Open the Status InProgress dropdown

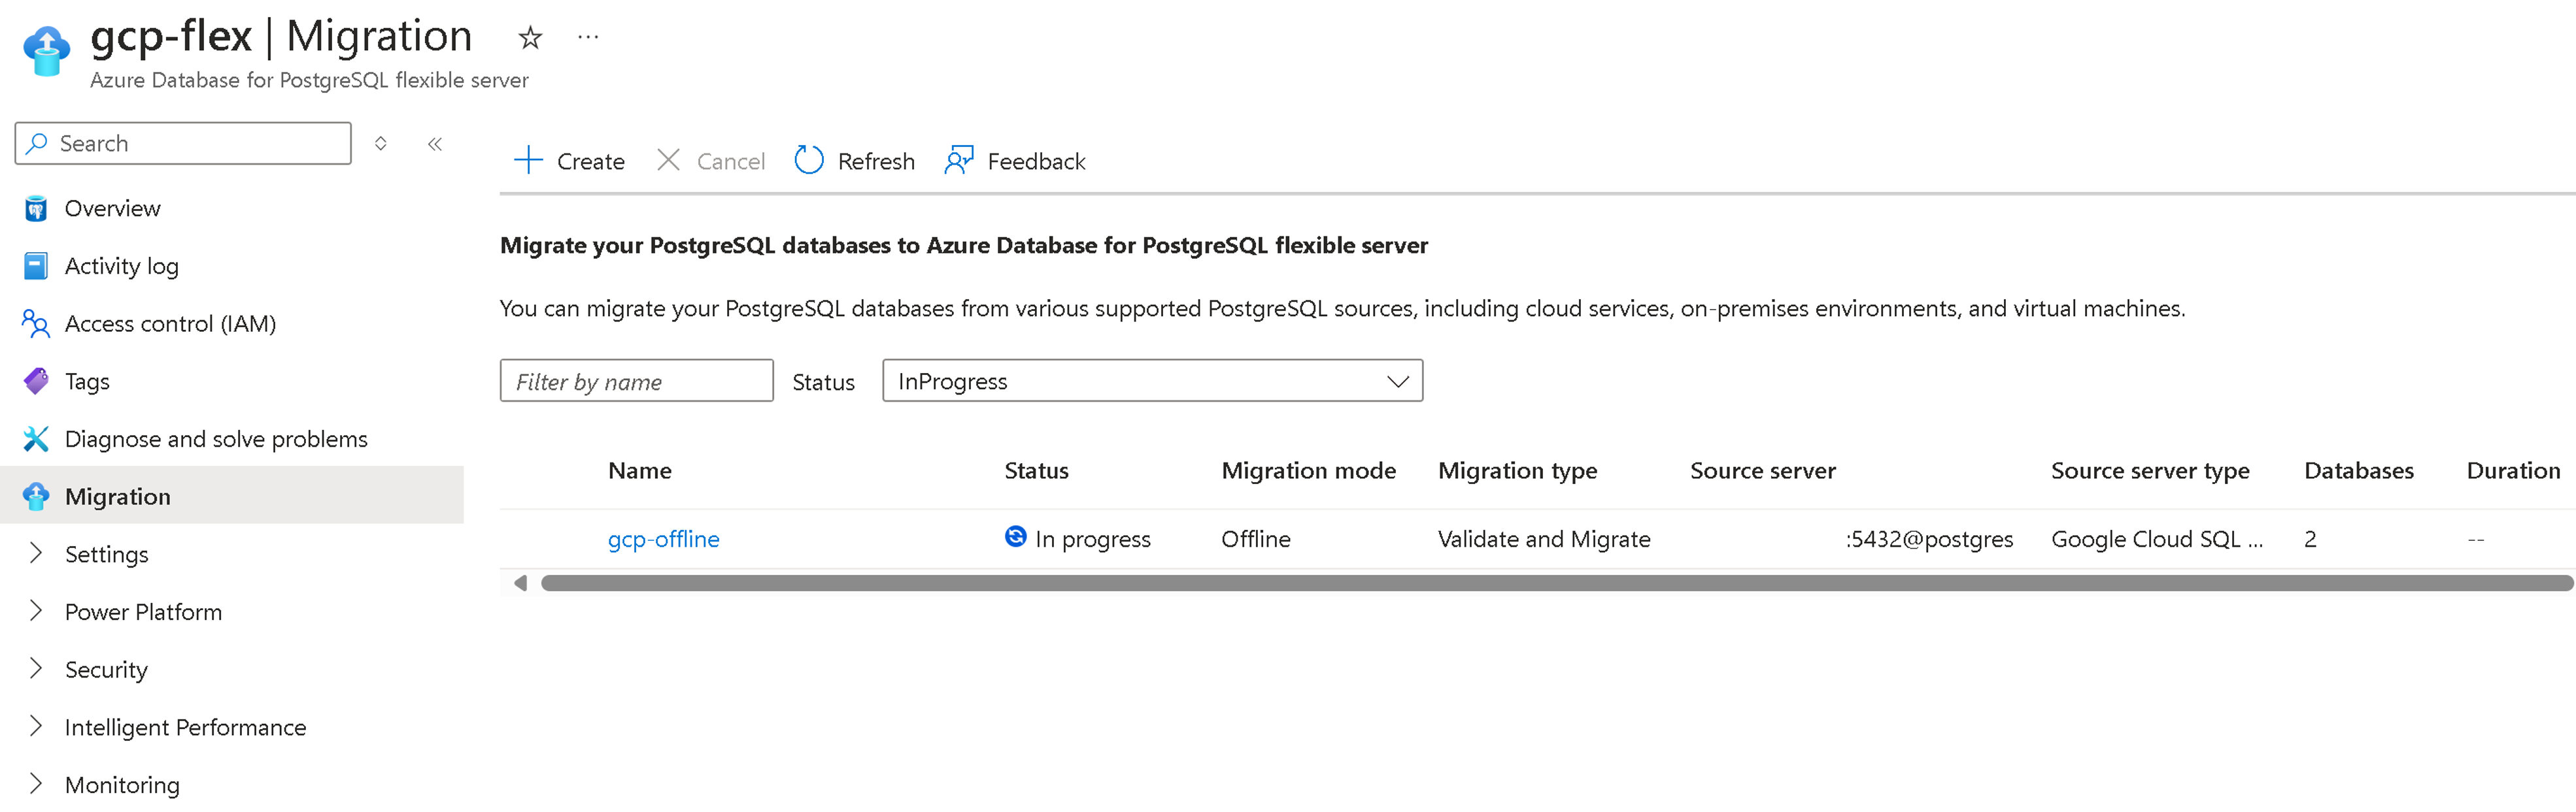(1152, 382)
